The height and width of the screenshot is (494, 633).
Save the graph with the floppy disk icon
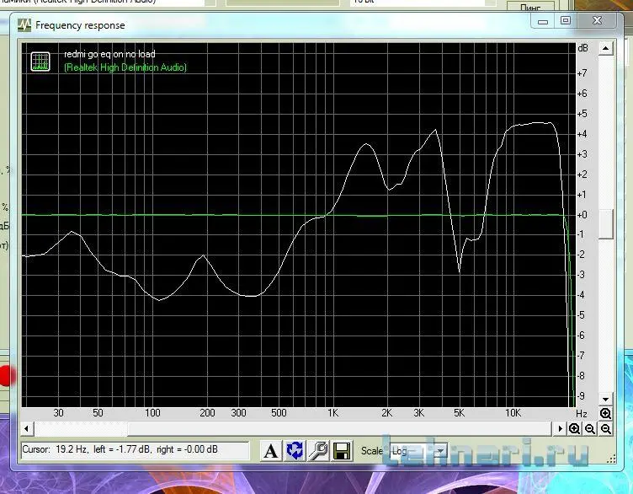click(342, 451)
